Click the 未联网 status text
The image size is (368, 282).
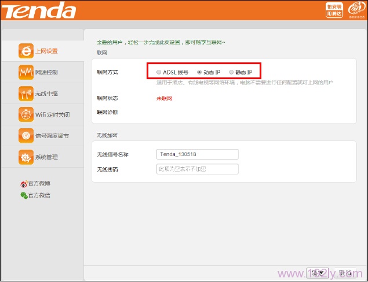click(x=164, y=98)
